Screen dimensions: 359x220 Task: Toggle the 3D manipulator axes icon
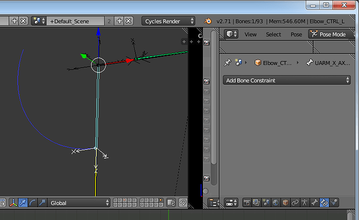tap(14, 203)
